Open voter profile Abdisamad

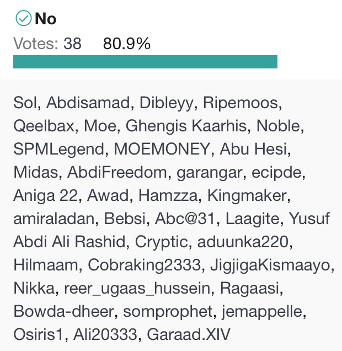(x=88, y=103)
